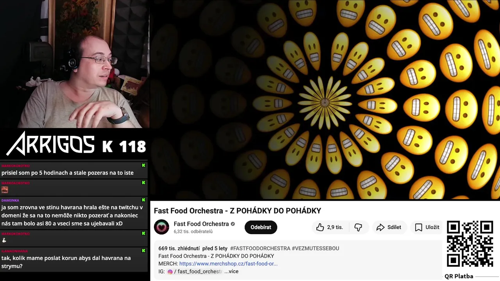Click green badge on MARKOKOKOTKO's first message
This screenshot has height=281, width=500.
click(143, 165)
